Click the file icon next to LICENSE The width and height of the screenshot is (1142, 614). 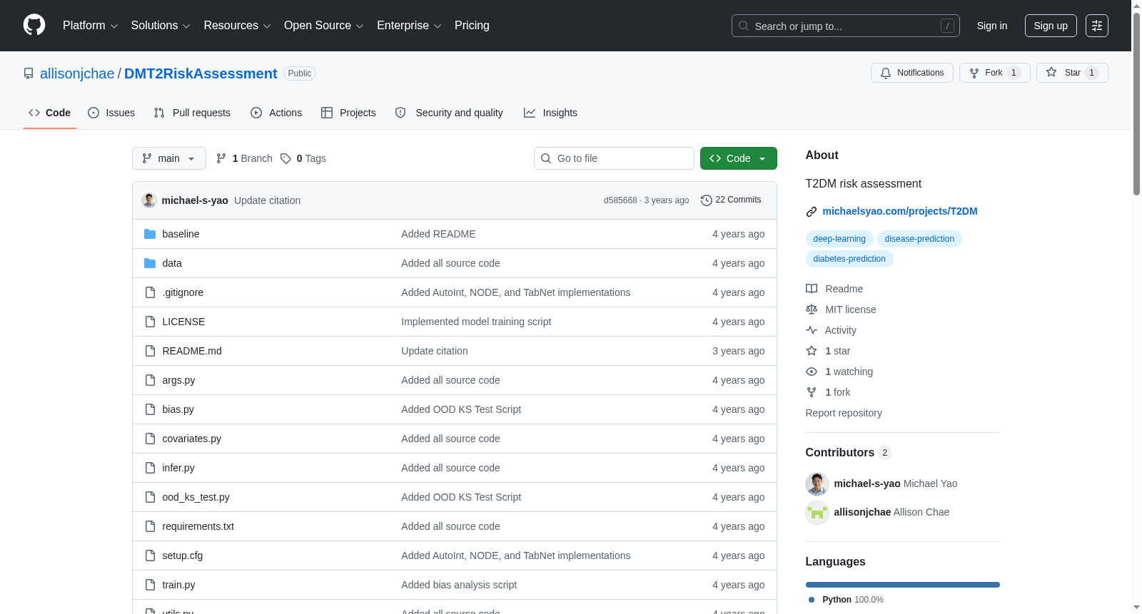coord(150,322)
